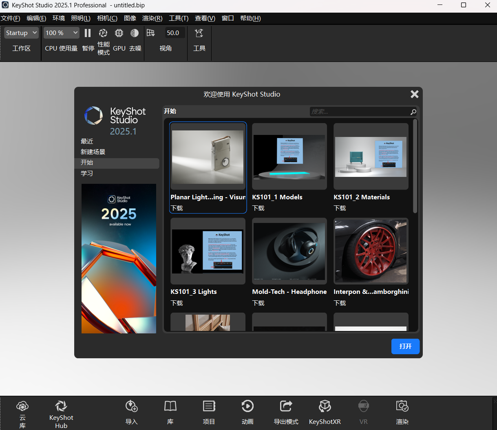This screenshot has width=497, height=430.
Task: Click download link under KS101_1 Models
Action: [258, 208]
